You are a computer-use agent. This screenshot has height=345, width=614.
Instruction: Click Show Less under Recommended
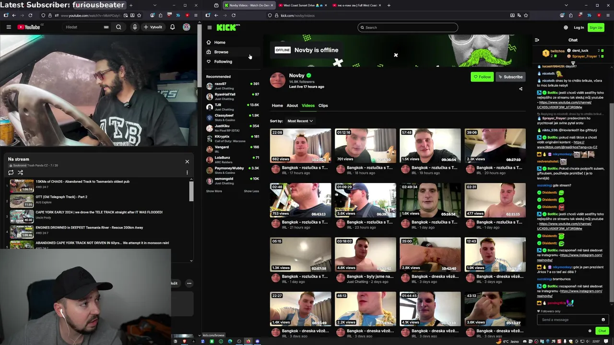(x=251, y=191)
